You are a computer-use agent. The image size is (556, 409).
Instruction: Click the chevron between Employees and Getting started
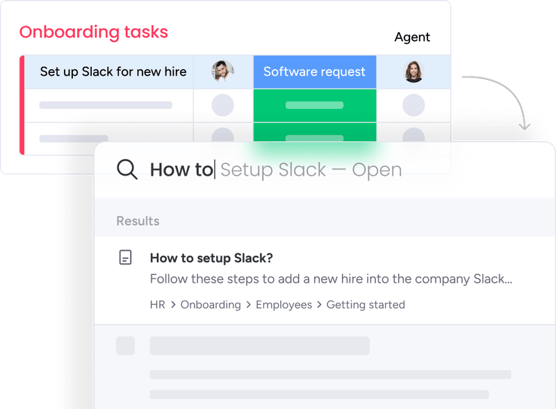coord(320,305)
